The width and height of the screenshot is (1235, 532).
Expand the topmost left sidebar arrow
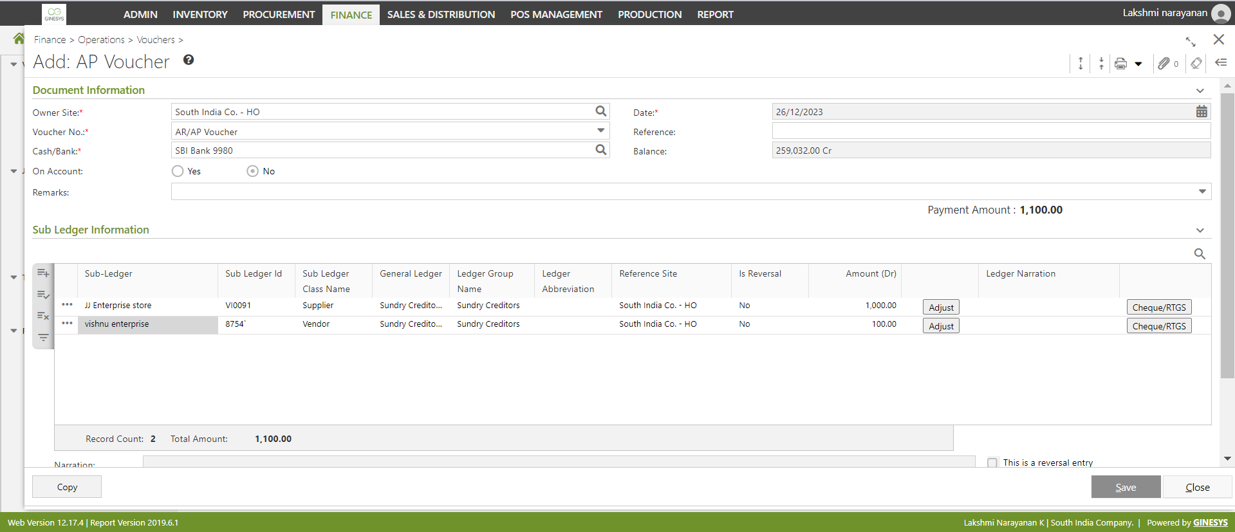tap(14, 64)
